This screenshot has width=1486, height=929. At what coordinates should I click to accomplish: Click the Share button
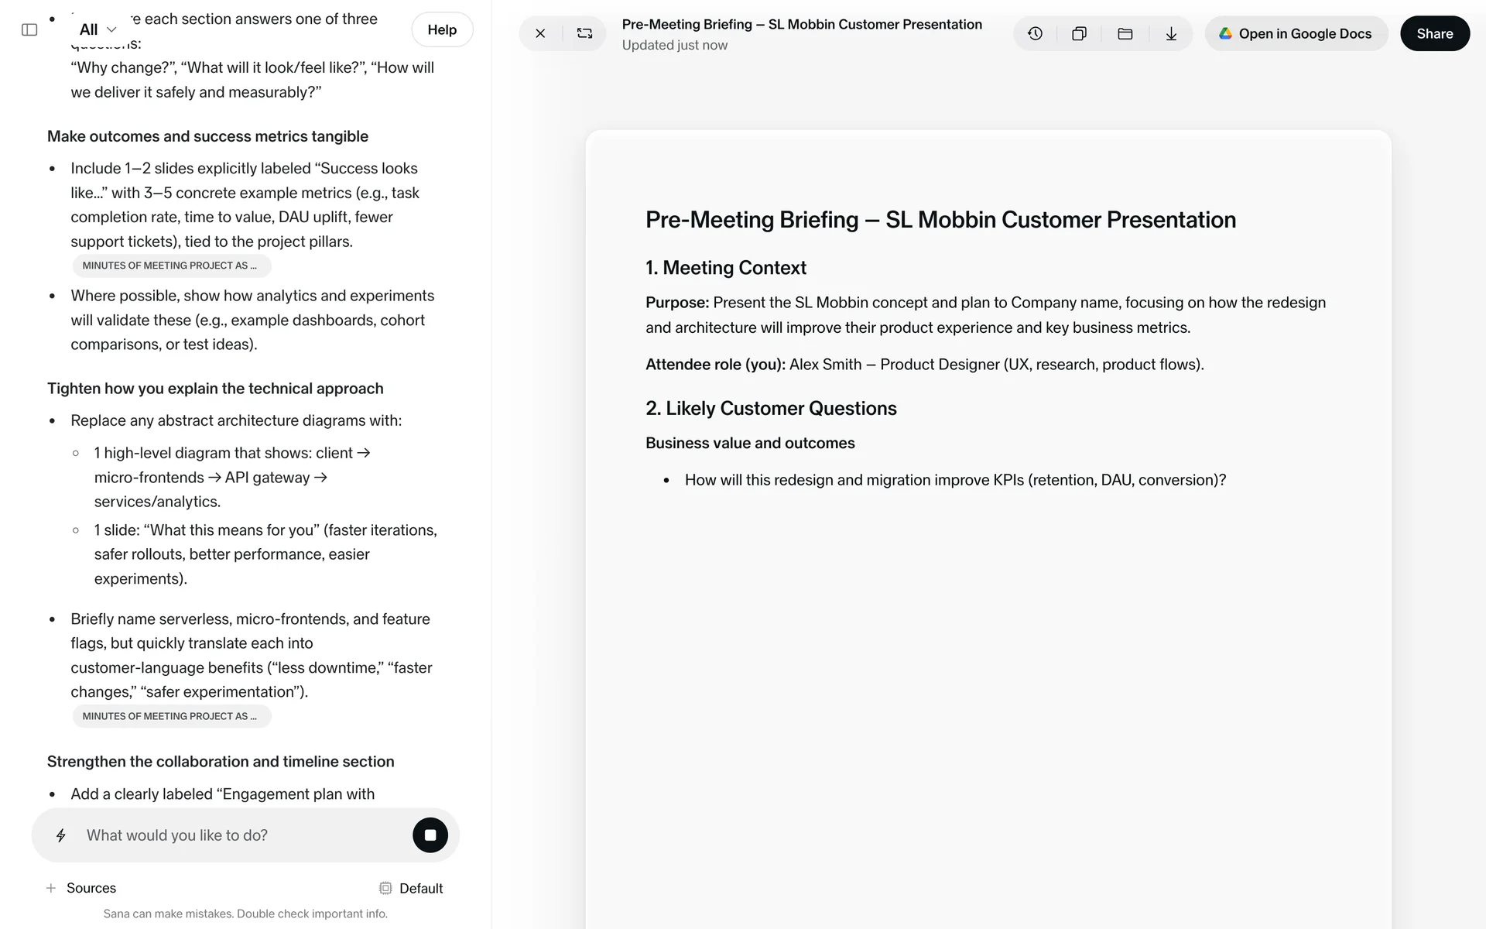tap(1434, 33)
